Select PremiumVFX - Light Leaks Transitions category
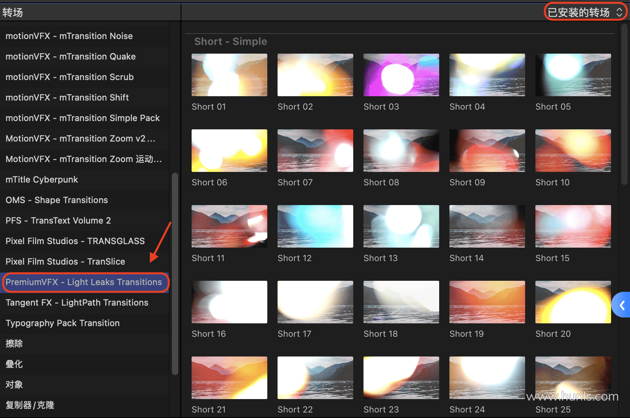The image size is (630, 418). (84, 282)
